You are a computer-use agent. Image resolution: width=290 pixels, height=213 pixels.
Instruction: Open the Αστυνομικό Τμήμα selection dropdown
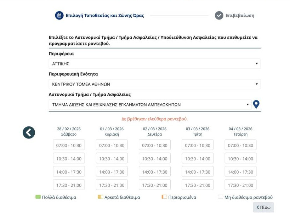click(x=150, y=105)
